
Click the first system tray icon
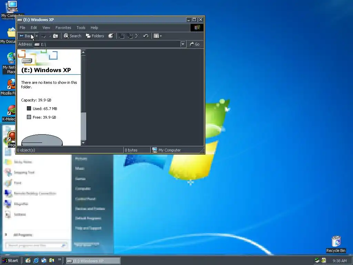[317, 261]
